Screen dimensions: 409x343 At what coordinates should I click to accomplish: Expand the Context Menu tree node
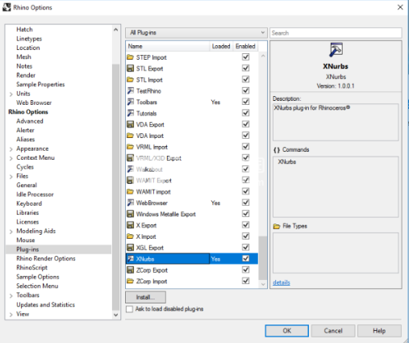pos(11,158)
